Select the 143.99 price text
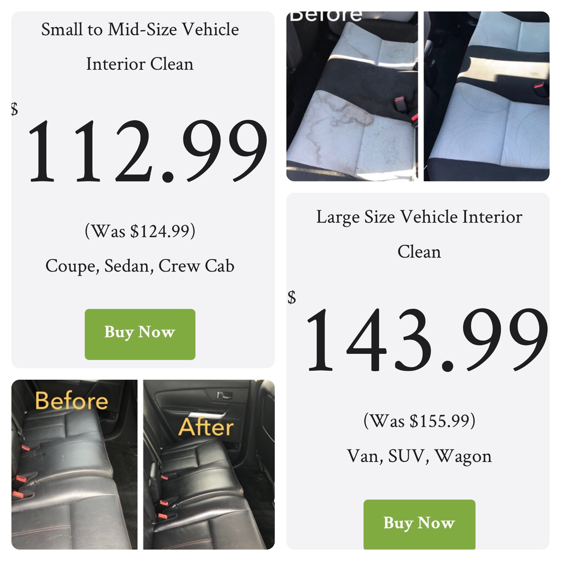 (427, 339)
